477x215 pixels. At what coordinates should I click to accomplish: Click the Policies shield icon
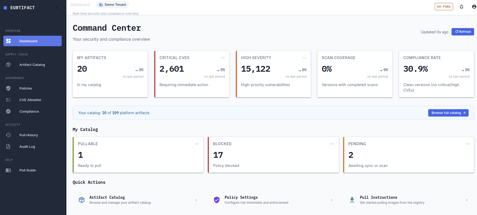tap(8, 88)
